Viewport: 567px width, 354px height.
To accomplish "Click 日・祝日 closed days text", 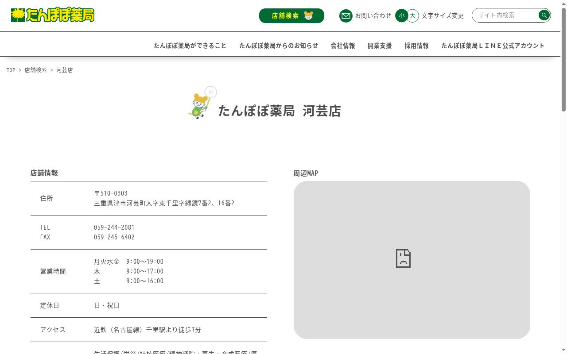I will coord(107,305).
